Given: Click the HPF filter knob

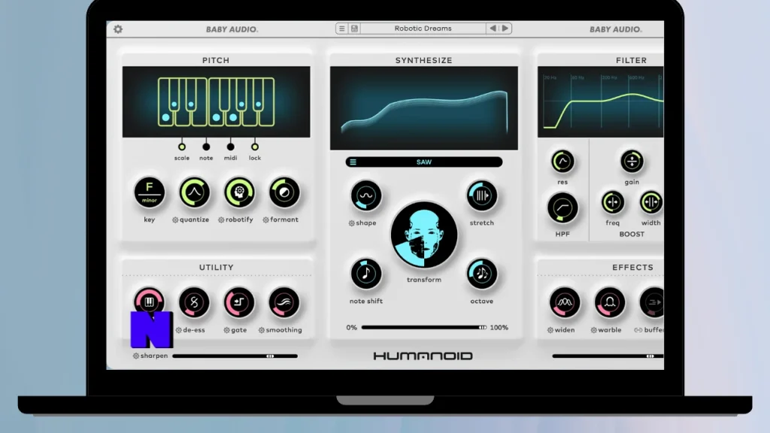Looking at the screenshot, I should (562, 208).
